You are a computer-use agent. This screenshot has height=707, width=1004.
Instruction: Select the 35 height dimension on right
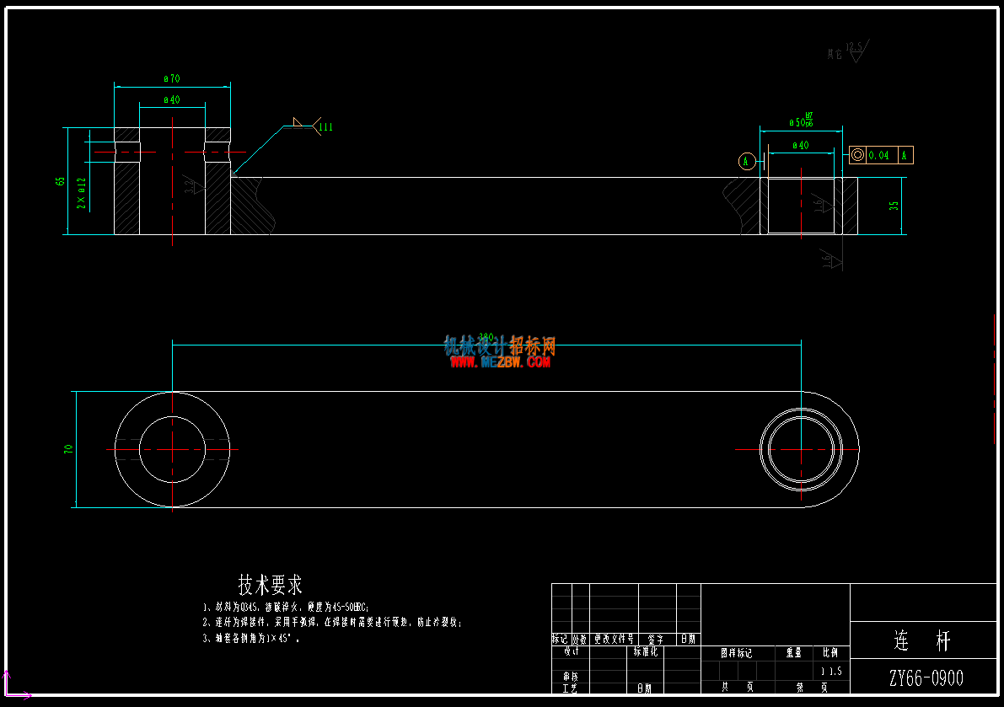point(894,206)
